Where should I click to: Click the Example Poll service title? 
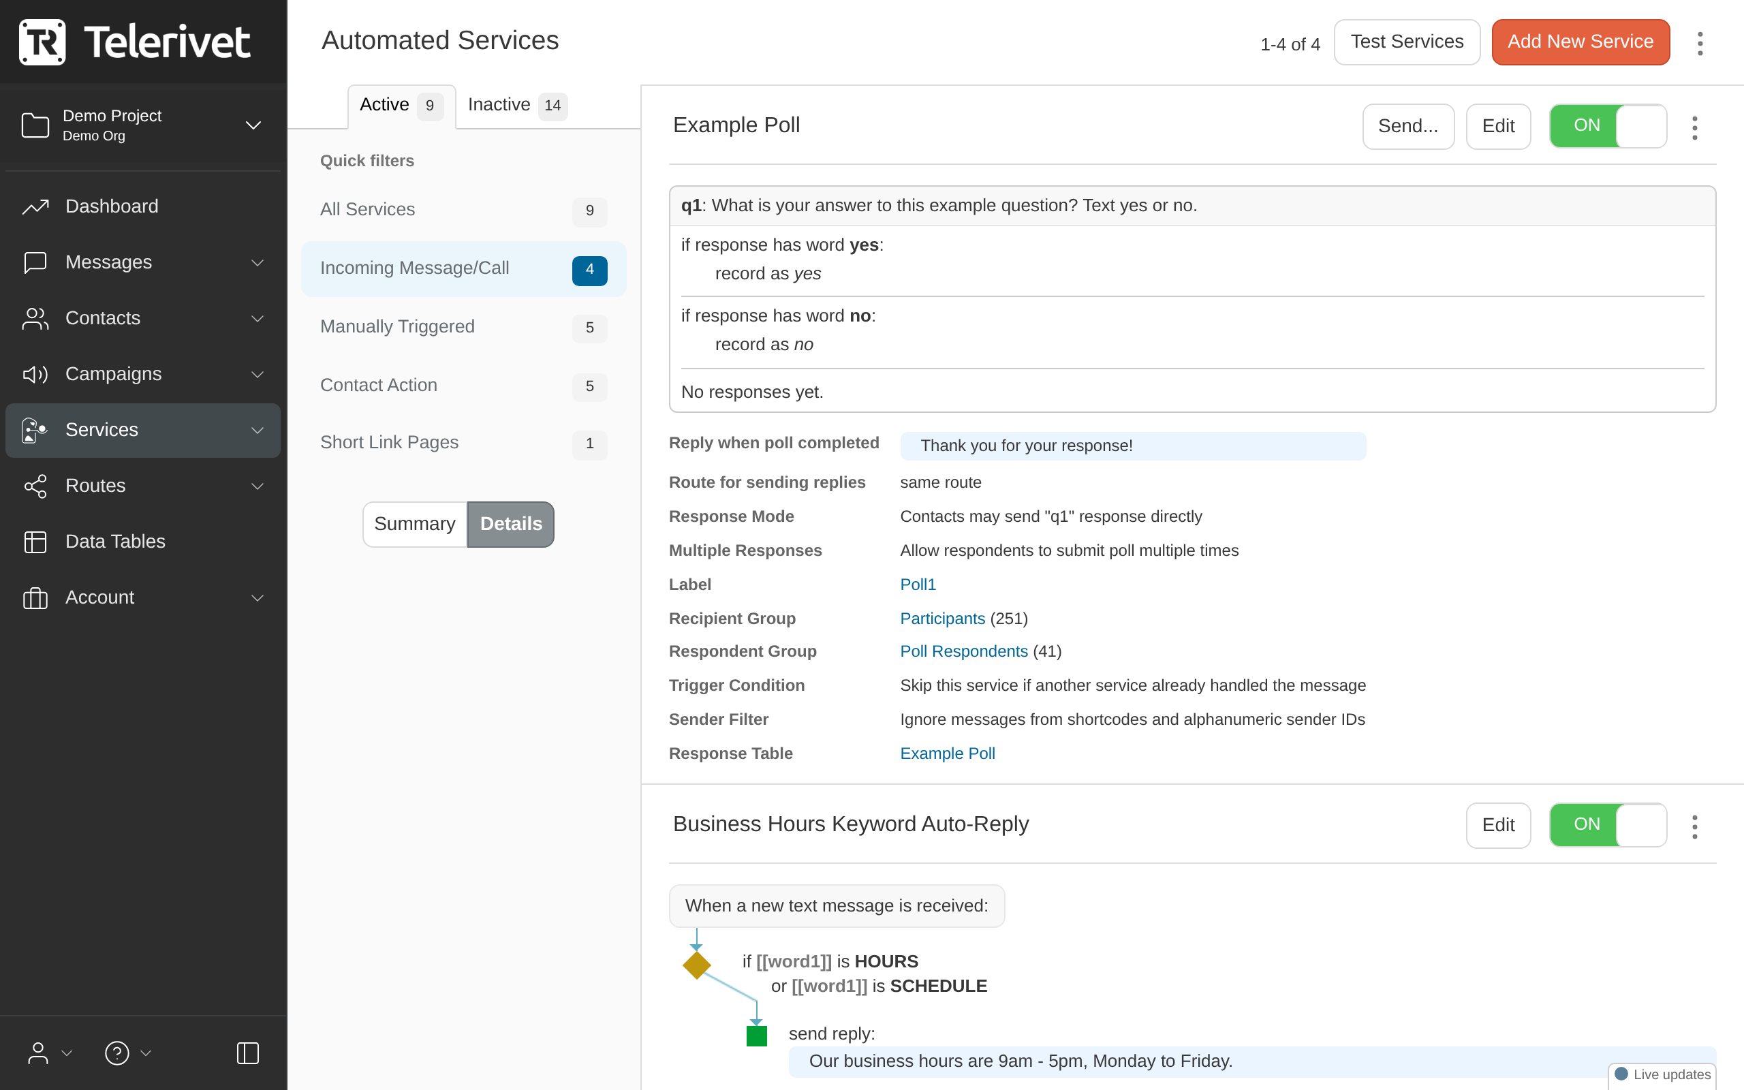tap(736, 125)
